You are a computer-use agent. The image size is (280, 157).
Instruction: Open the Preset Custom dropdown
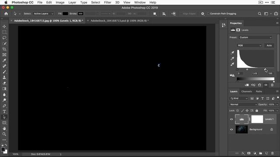255,38
